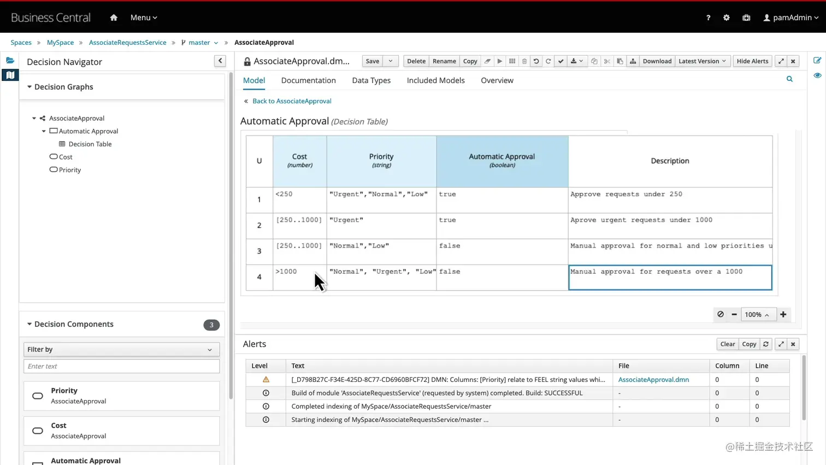Close the Alerts panel
This screenshot has width=826, height=465.
tap(793, 344)
